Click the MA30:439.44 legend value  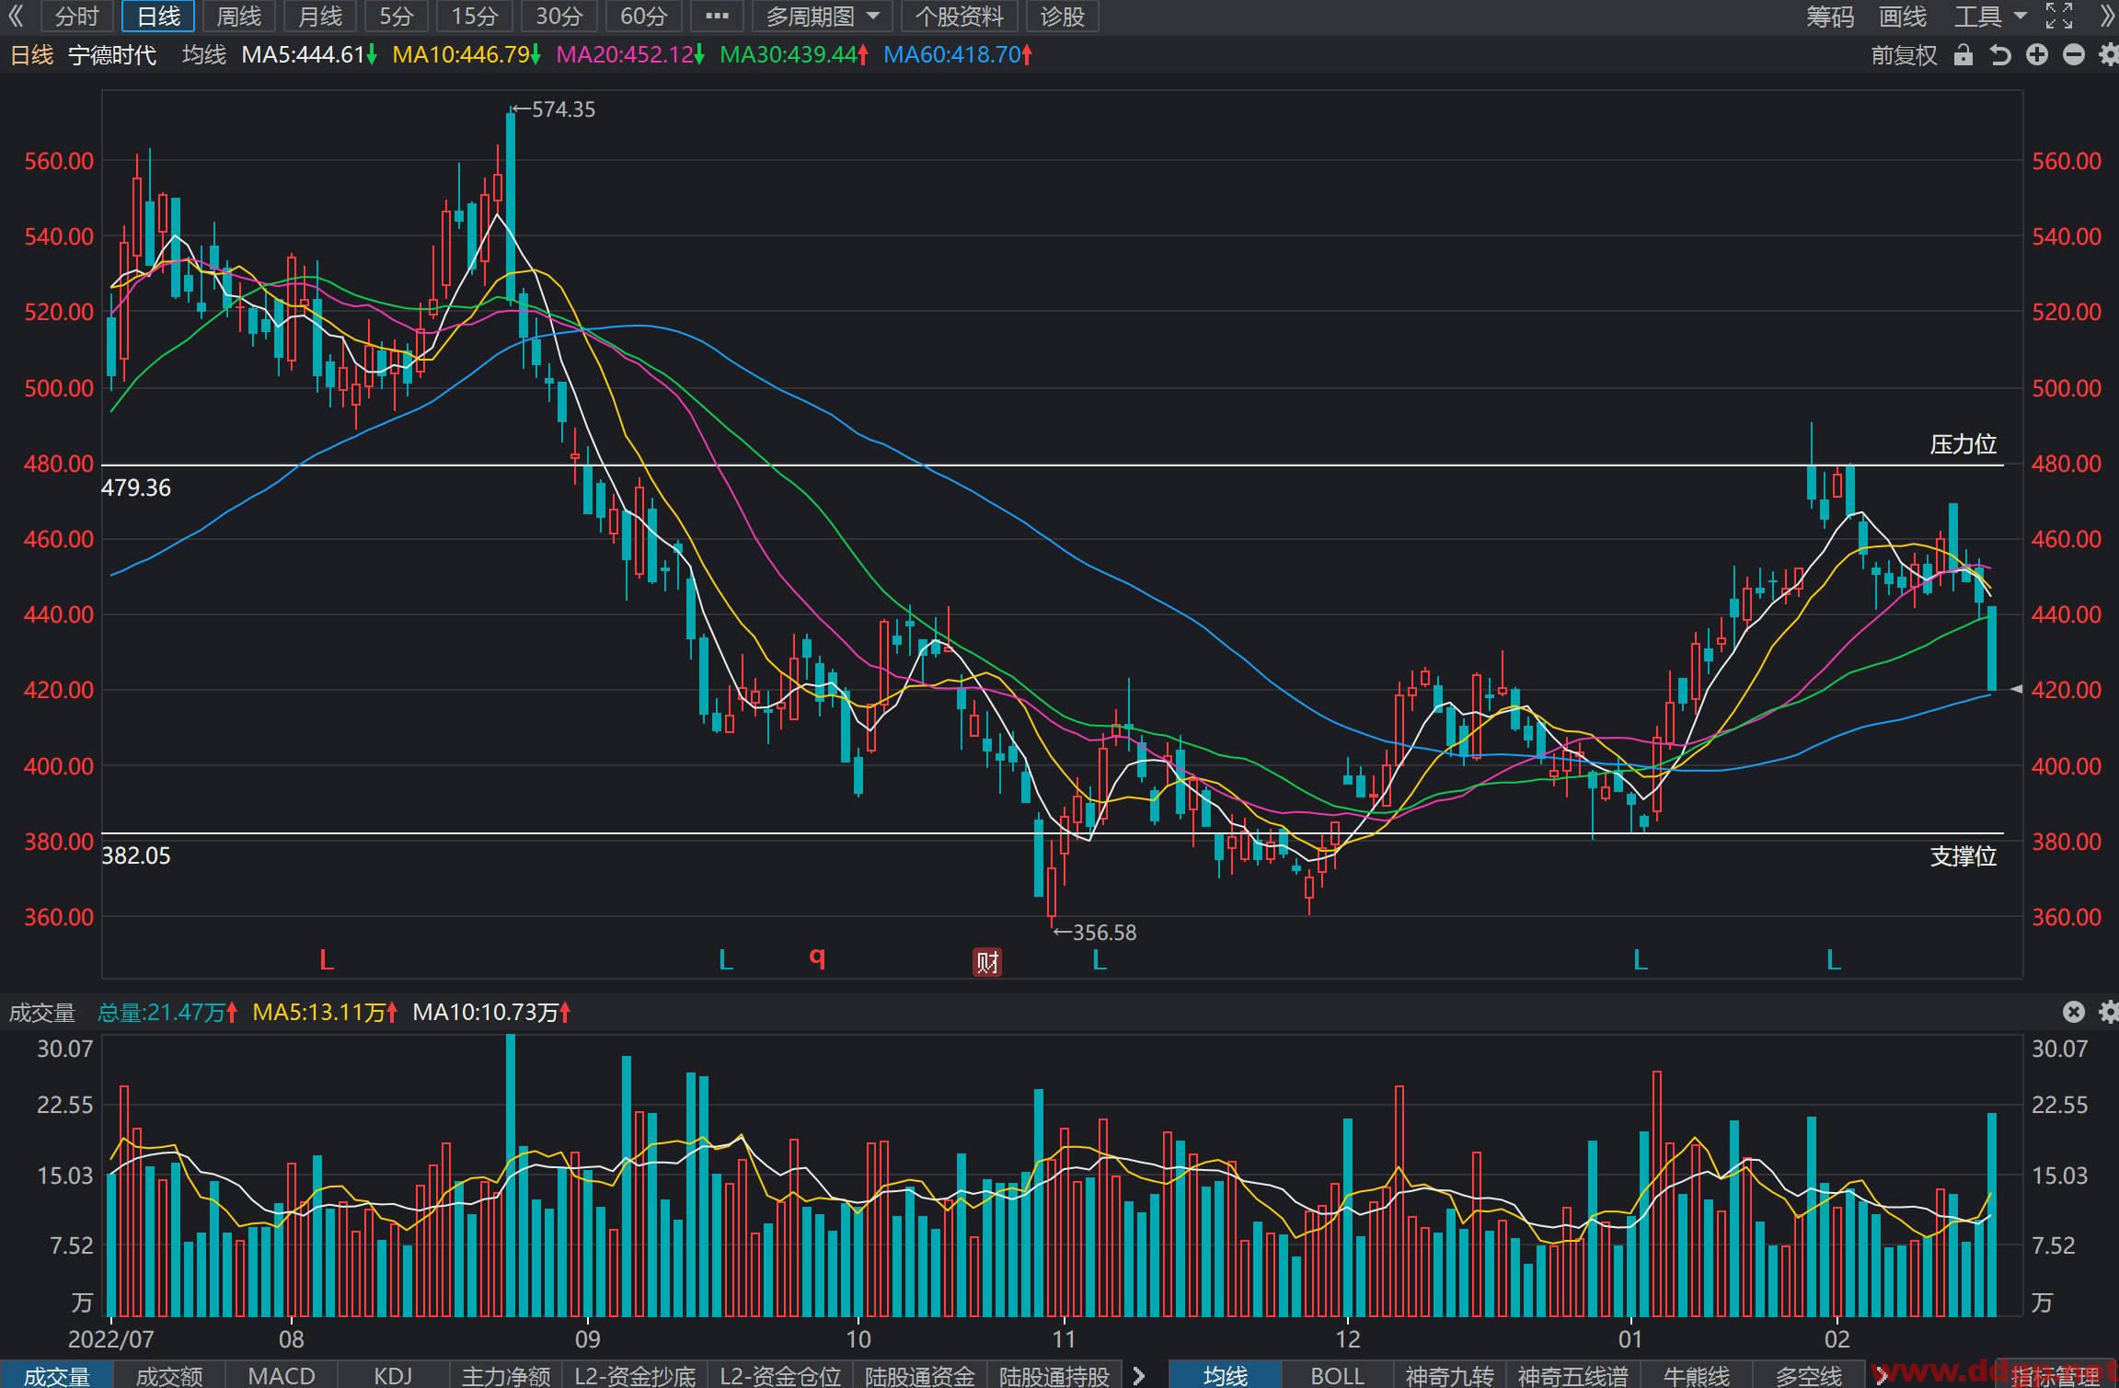click(794, 55)
